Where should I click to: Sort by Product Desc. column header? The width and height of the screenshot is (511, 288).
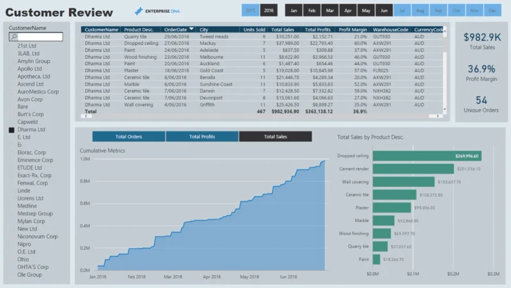tap(139, 29)
